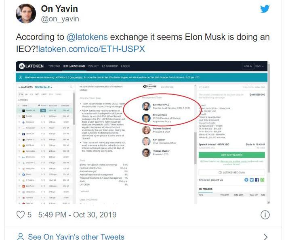The image size is (286, 240).
Task: Expand the Token Sale markets dropdown
Action: point(44,87)
